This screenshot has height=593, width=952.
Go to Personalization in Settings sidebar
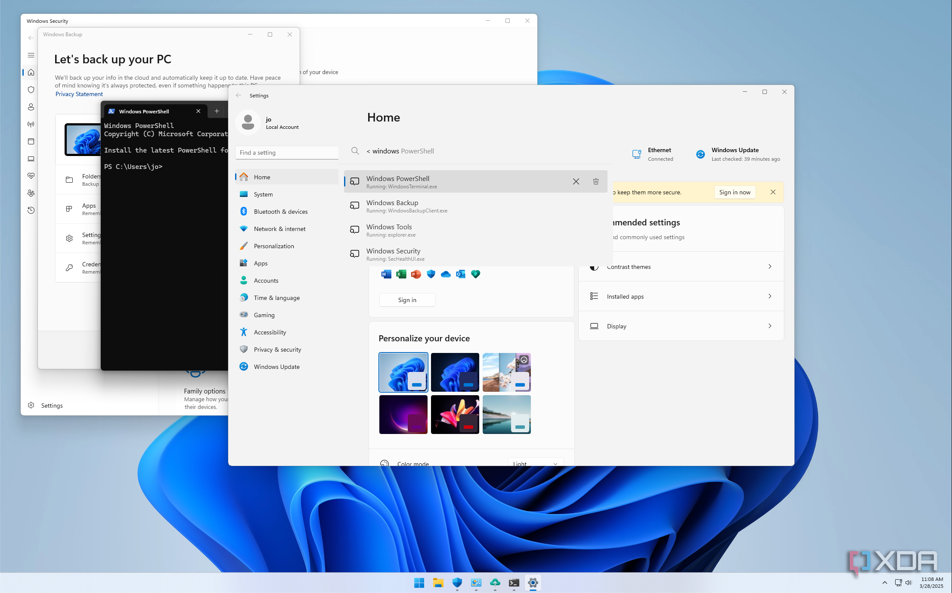287,246
